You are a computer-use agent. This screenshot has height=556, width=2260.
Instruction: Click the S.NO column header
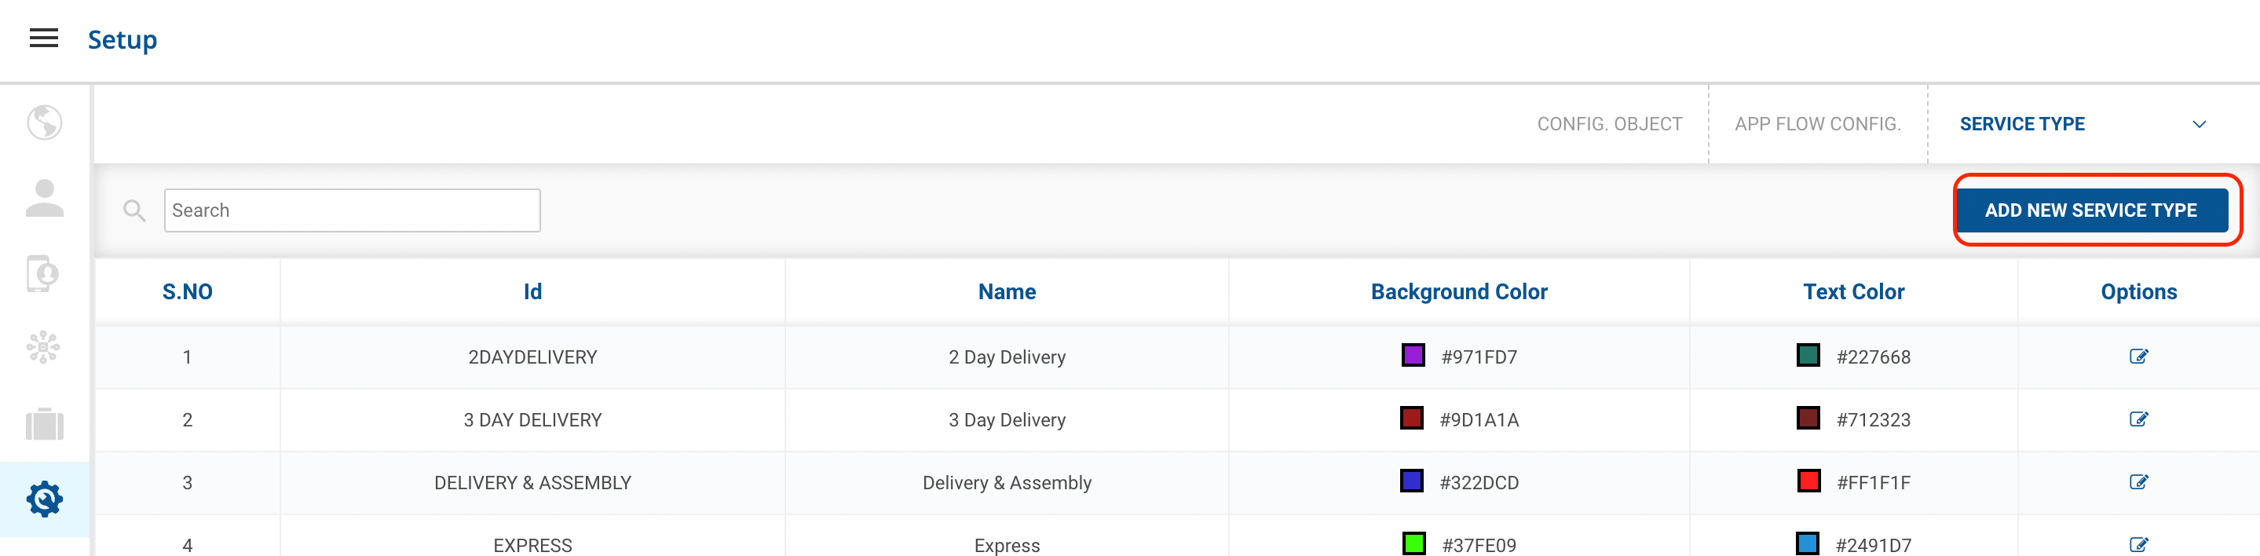187,292
